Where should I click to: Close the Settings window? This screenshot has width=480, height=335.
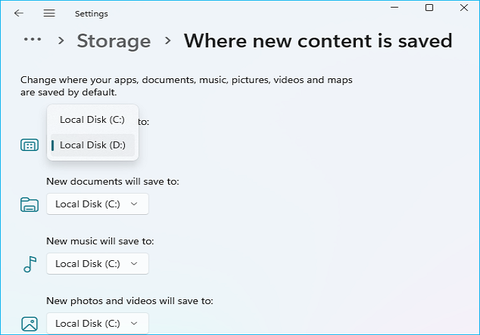click(x=464, y=8)
